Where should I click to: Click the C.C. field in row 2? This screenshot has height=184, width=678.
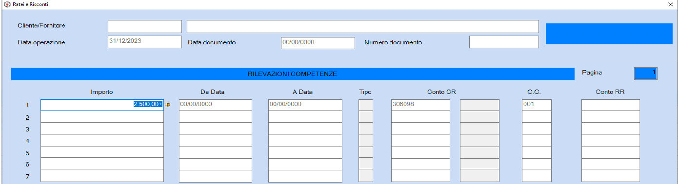(537, 117)
